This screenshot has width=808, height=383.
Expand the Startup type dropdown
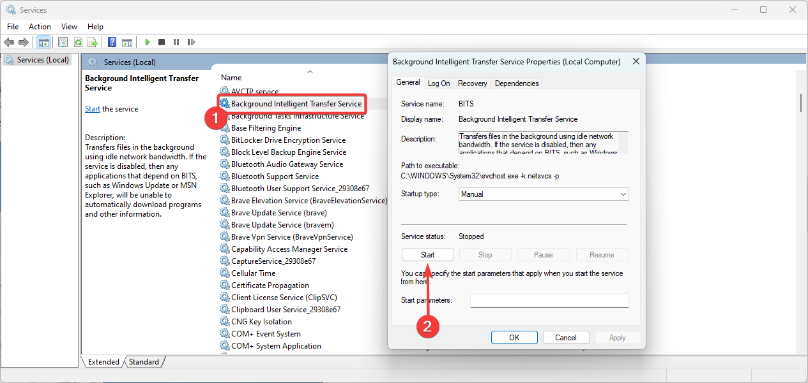[544, 194]
